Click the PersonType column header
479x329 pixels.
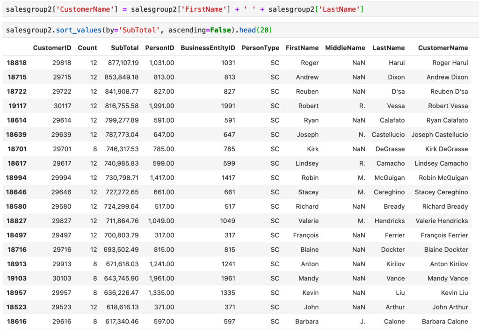pyautogui.click(x=260, y=48)
